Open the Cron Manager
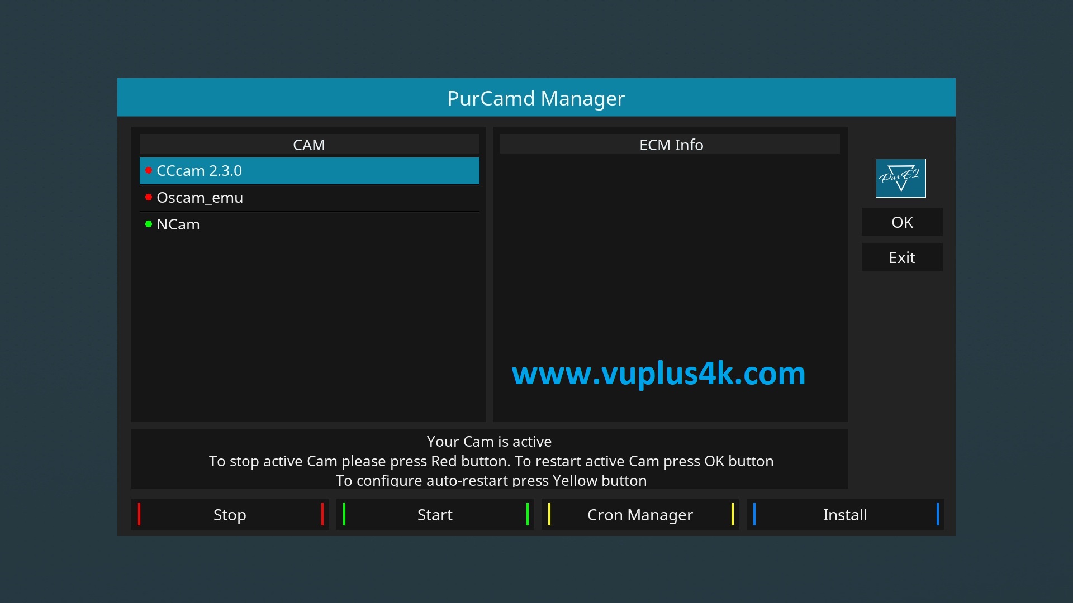The height and width of the screenshot is (603, 1073). coord(640,514)
